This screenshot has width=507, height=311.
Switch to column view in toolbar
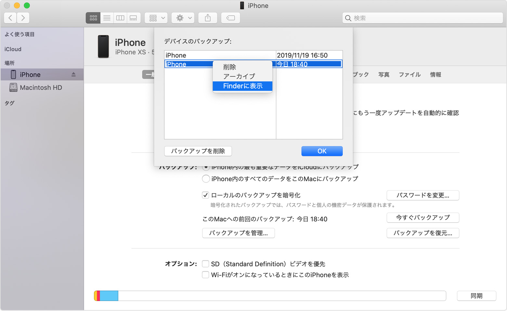pos(120,18)
